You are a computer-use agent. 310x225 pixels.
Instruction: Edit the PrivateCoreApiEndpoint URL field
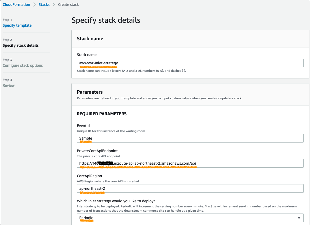[190, 163]
